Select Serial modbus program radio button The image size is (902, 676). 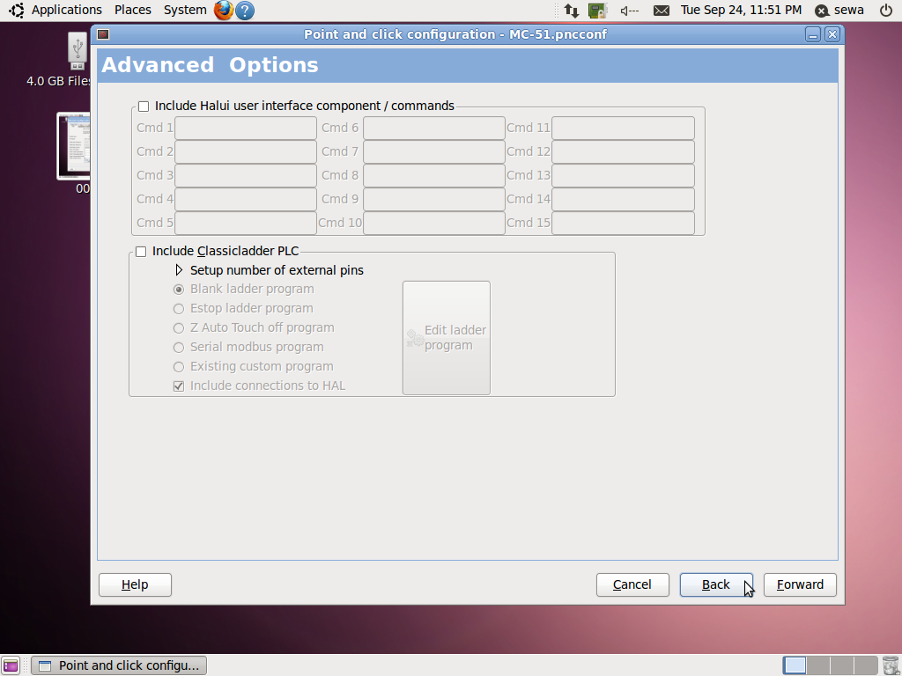[179, 348]
